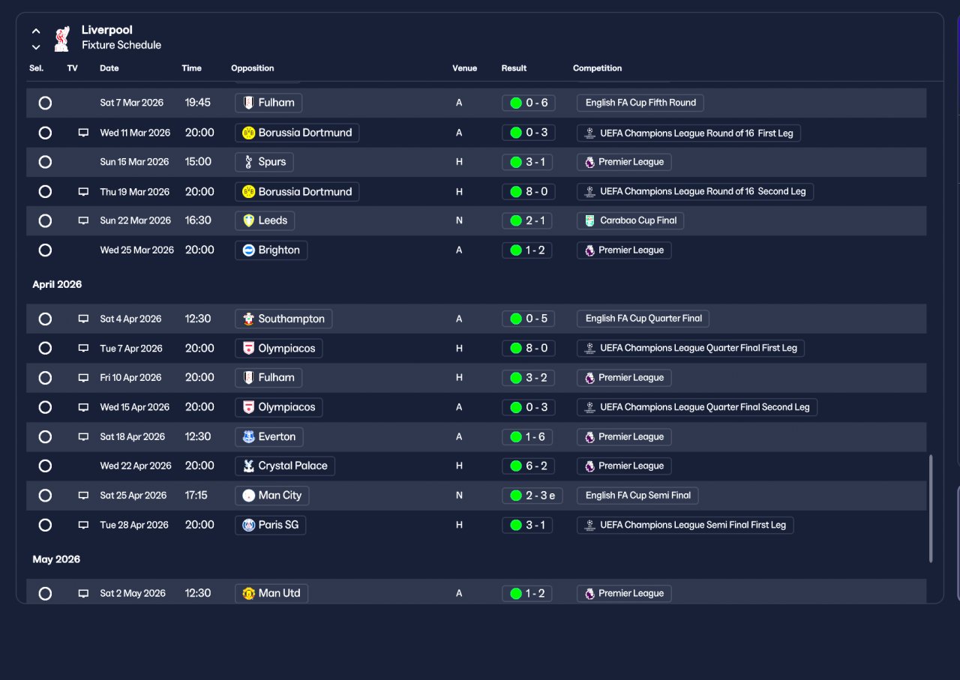Open the English FA Cup Semi Final link
Viewport: 960px width, 680px height.
[638, 496]
